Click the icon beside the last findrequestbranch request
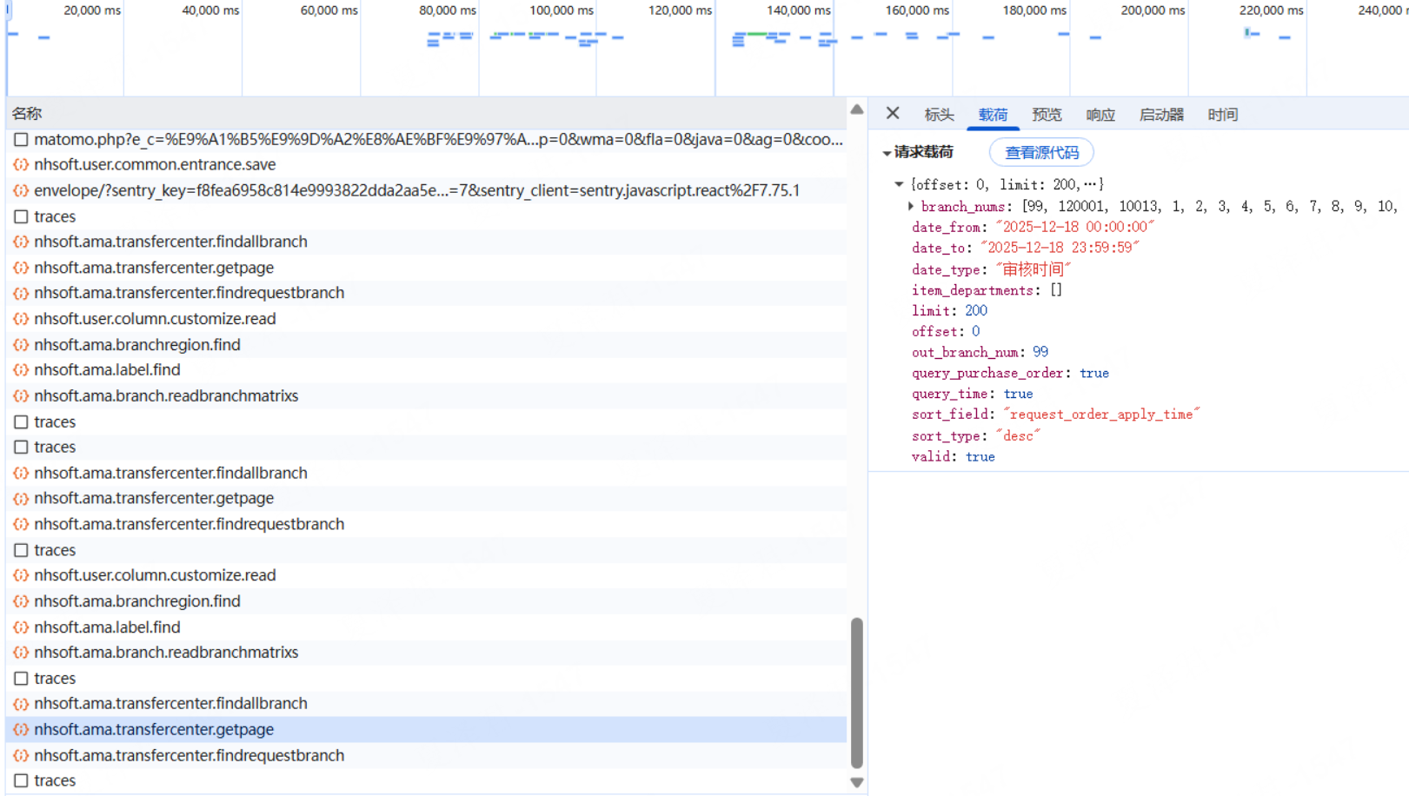 click(x=21, y=756)
